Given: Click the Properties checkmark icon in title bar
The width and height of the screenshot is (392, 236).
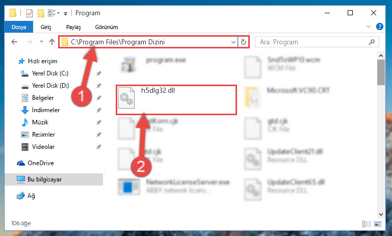Looking at the screenshot, I should pyautogui.click(x=30, y=13).
